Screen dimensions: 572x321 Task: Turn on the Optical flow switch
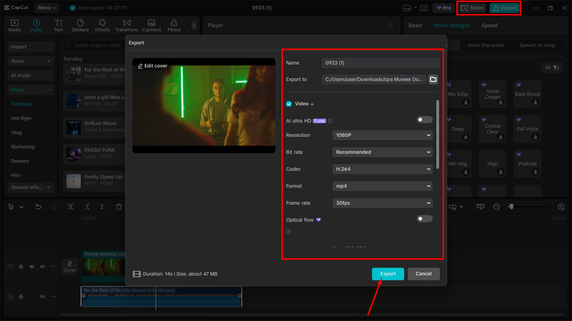424,219
